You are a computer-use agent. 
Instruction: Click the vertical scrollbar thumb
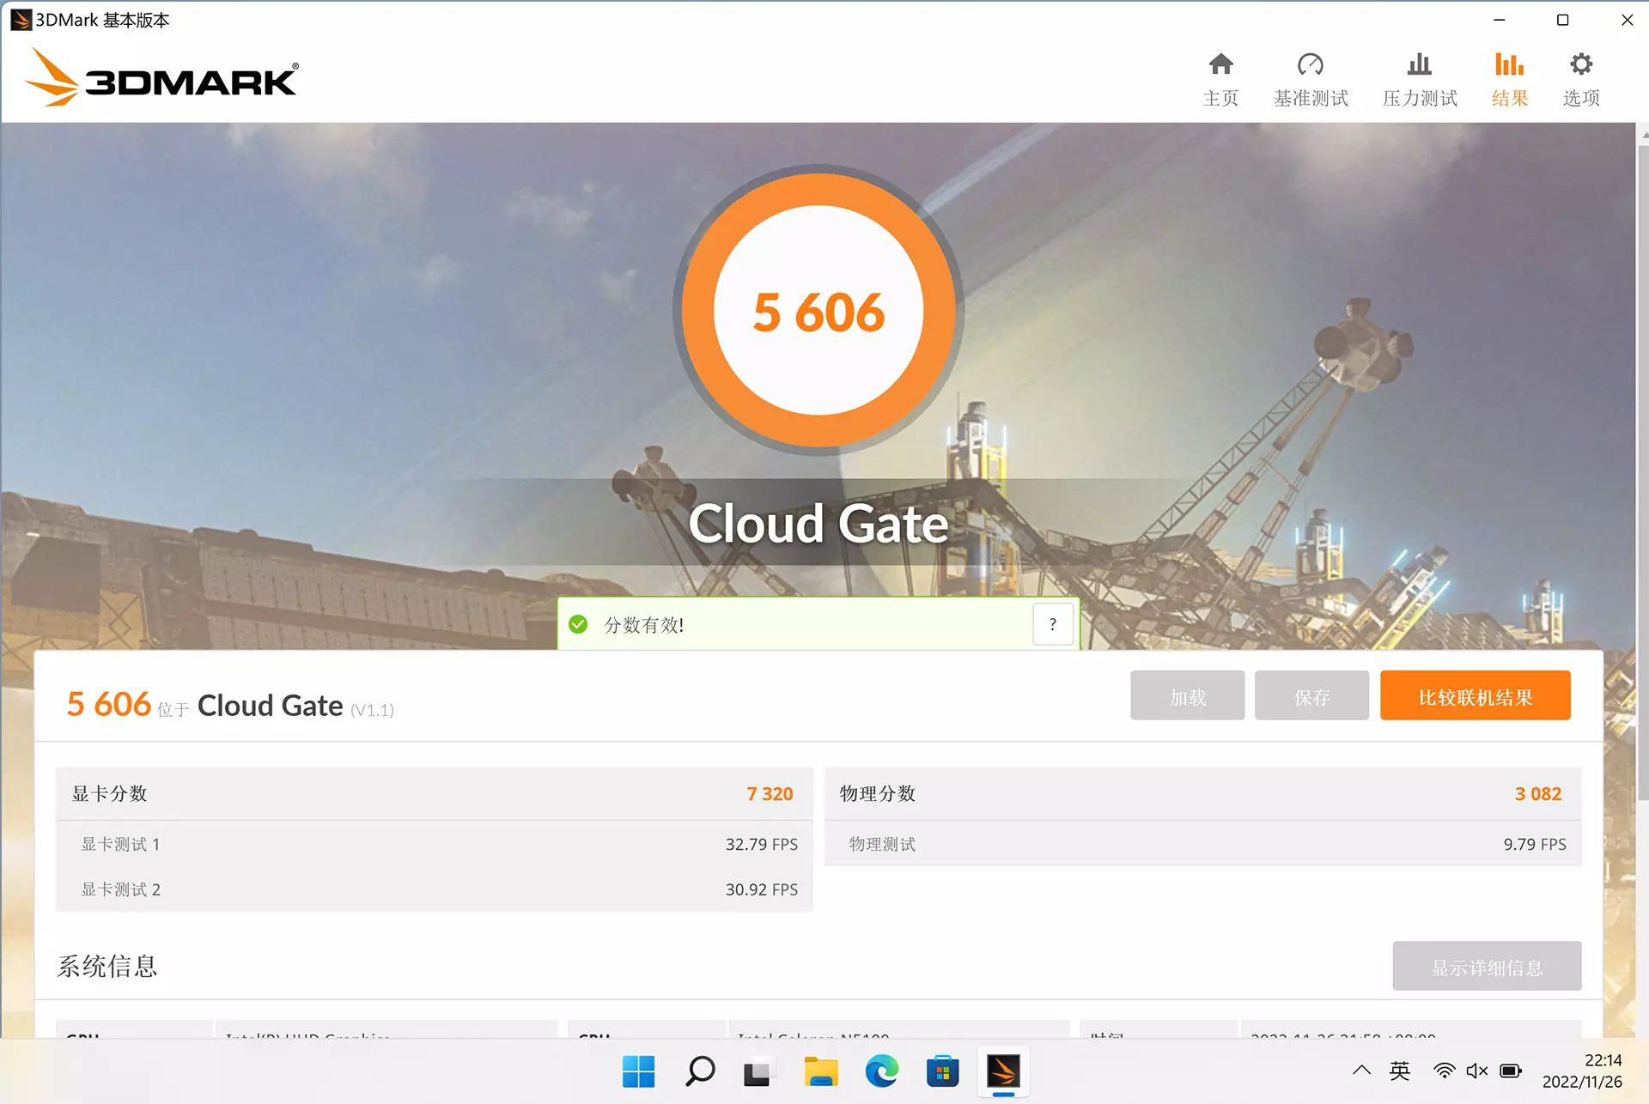coord(1643,472)
